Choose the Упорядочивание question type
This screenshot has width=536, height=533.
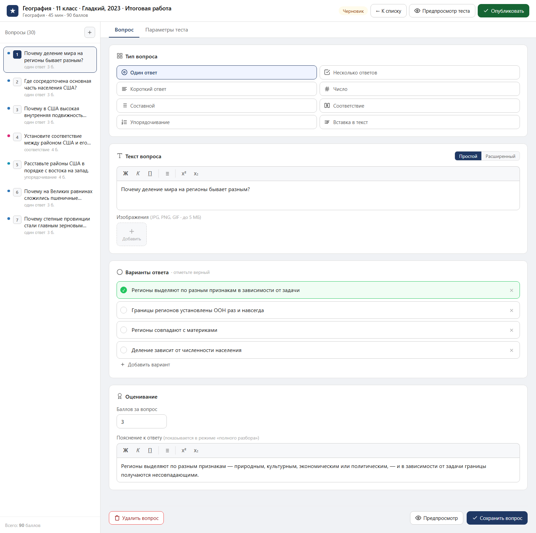point(216,122)
